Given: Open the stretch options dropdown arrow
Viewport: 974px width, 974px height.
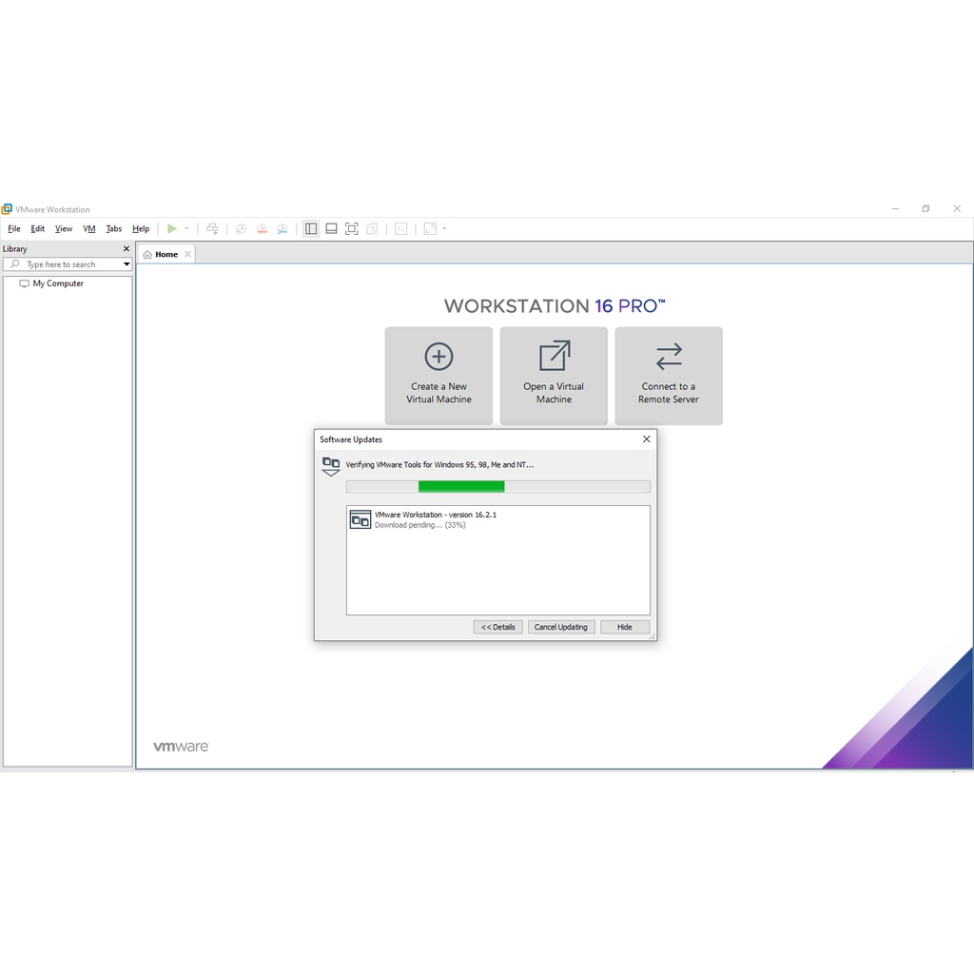Looking at the screenshot, I should tap(444, 228).
